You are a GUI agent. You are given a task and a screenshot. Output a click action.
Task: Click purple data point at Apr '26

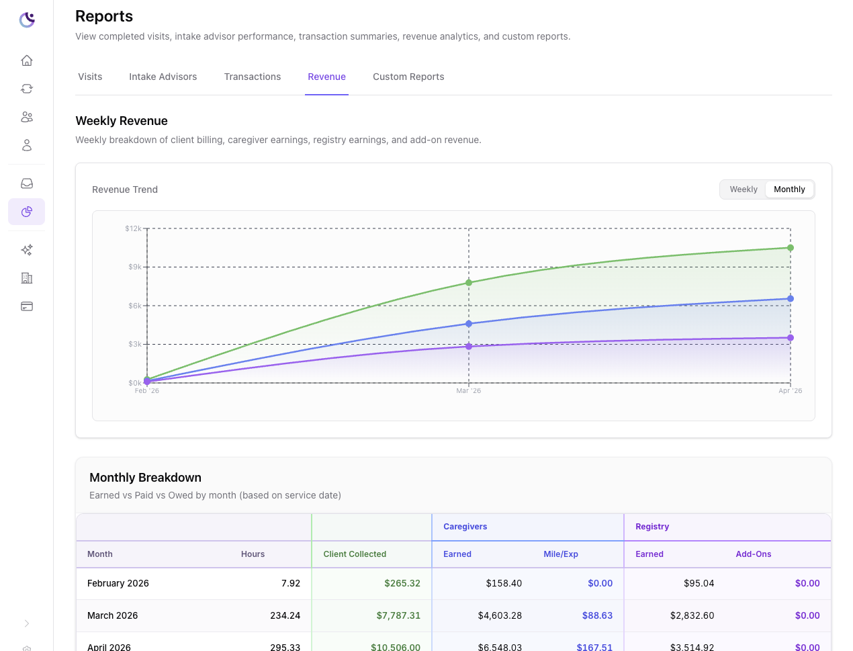pyautogui.click(x=791, y=338)
